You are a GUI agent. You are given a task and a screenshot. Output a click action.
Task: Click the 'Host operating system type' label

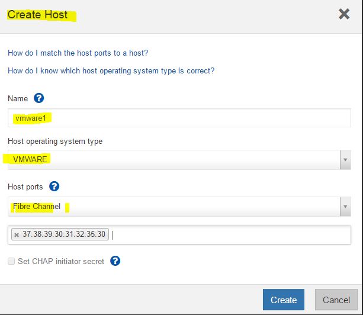pyautogui.click(x=55, y=142)
